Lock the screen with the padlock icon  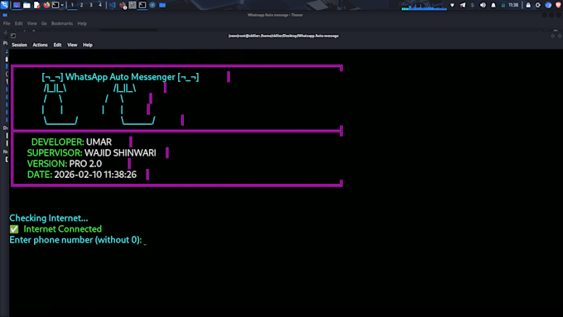[x=528, y=5]
